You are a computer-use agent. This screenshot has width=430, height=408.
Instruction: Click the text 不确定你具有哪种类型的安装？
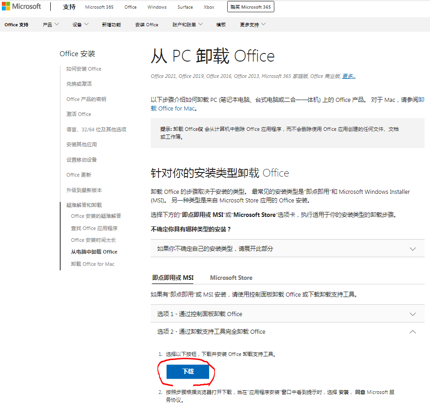[x=191, y=230]
